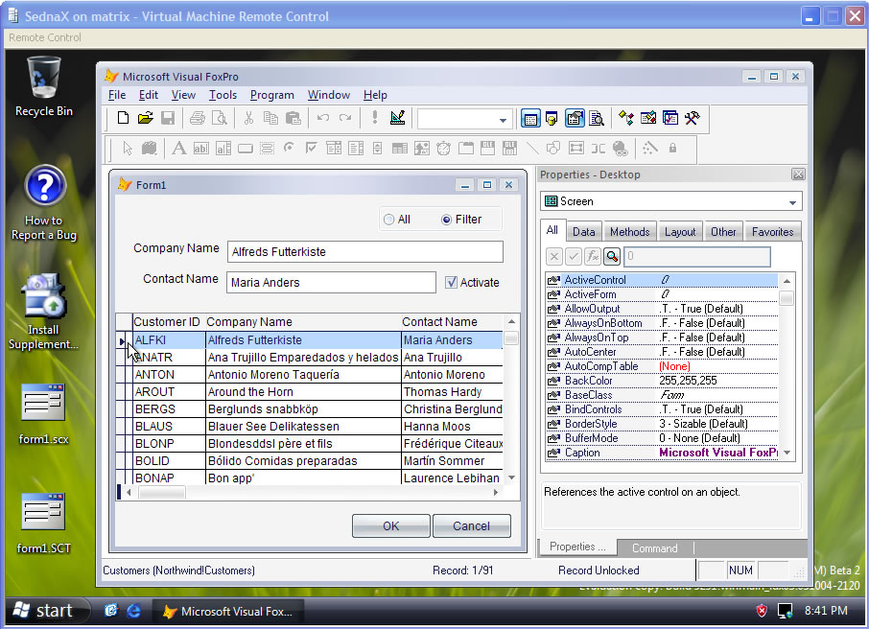The image size is (869, 629).
Task: Click inside the Company Name text field
Action: pos(365,251)
